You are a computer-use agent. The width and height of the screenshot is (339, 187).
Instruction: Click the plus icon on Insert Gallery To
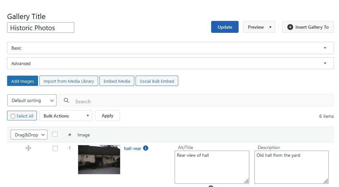pyautogui.click(x=290, y=27)
